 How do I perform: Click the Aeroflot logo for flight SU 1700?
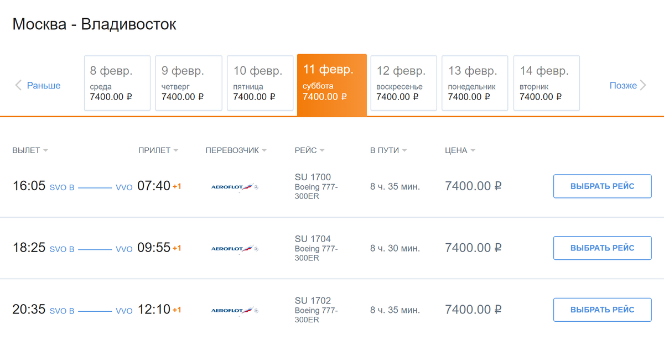click(x=235, y=187)
